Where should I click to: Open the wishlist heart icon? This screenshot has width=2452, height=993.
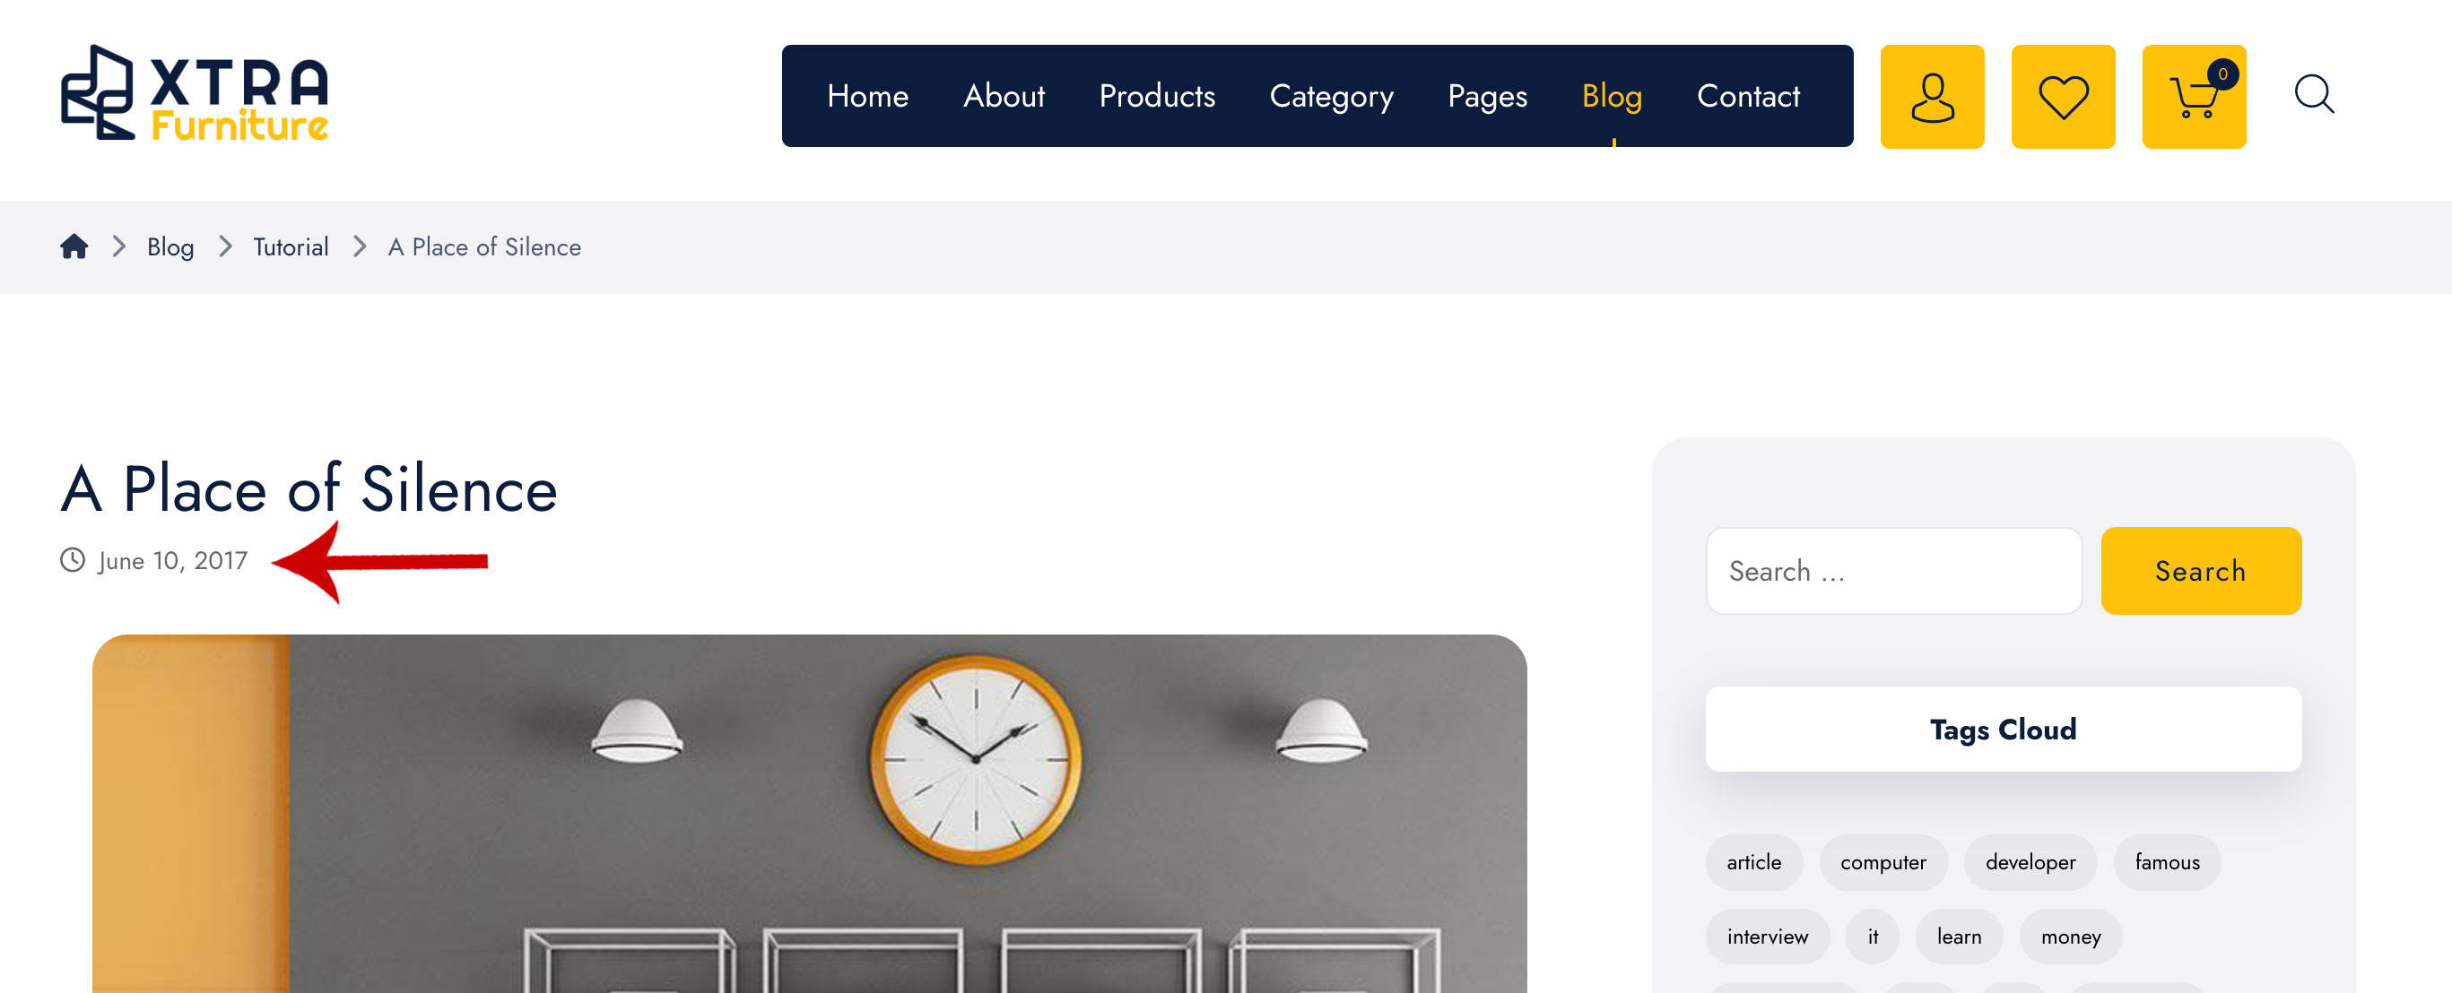tap(2063, 96)
